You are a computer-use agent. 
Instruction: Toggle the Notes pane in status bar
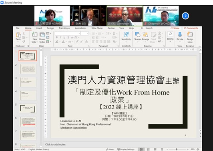coord(110,149)
